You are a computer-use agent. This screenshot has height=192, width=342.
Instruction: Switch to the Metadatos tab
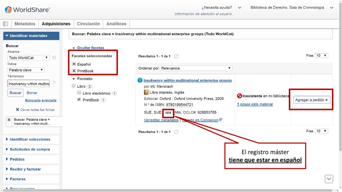25,24
